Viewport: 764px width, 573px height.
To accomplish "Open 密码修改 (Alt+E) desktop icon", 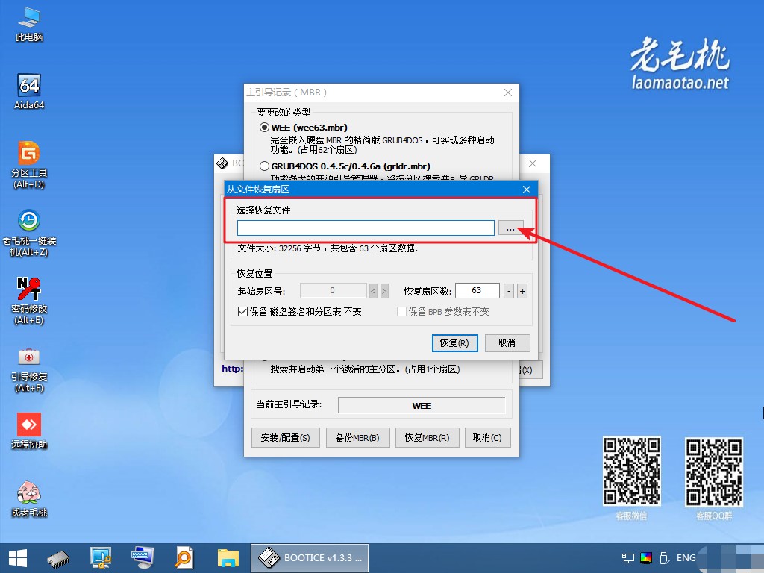I will coord(29,300).
